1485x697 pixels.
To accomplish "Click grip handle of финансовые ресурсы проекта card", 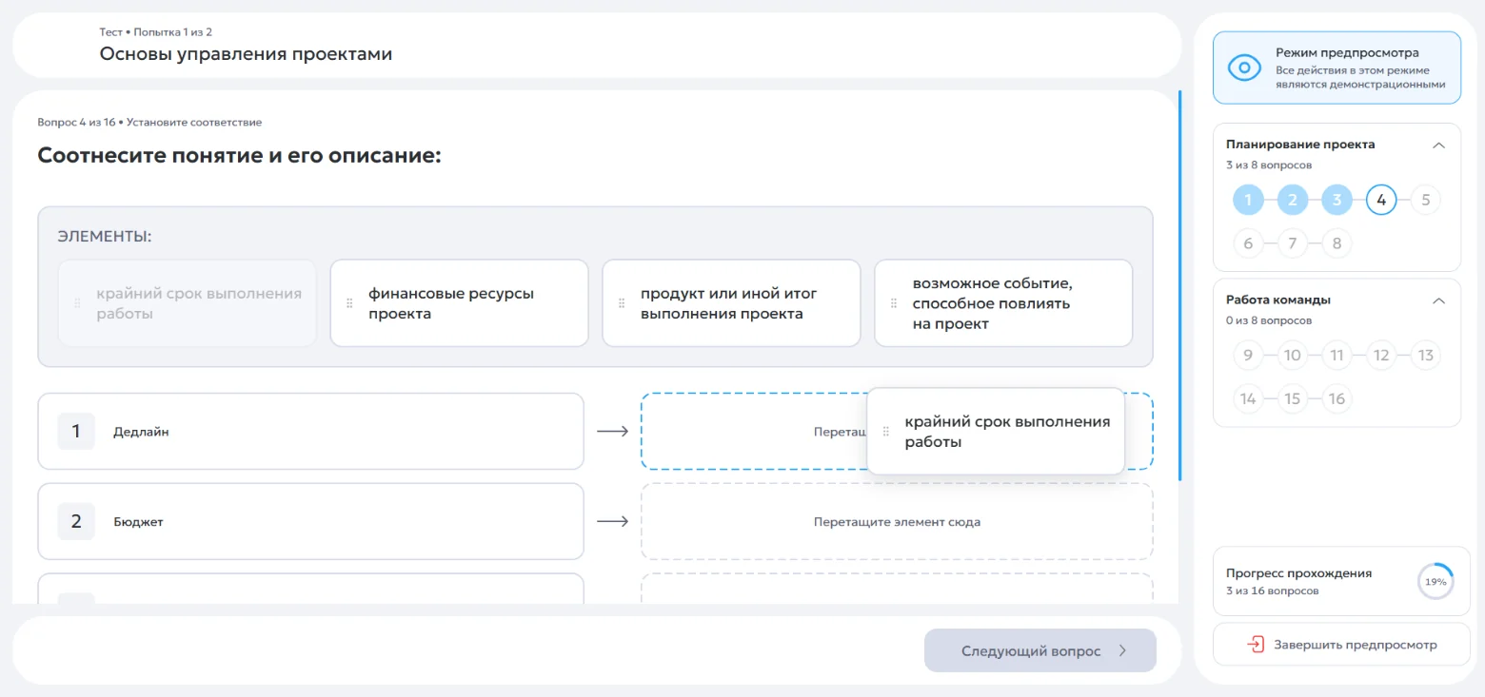I will click(349, 303).
